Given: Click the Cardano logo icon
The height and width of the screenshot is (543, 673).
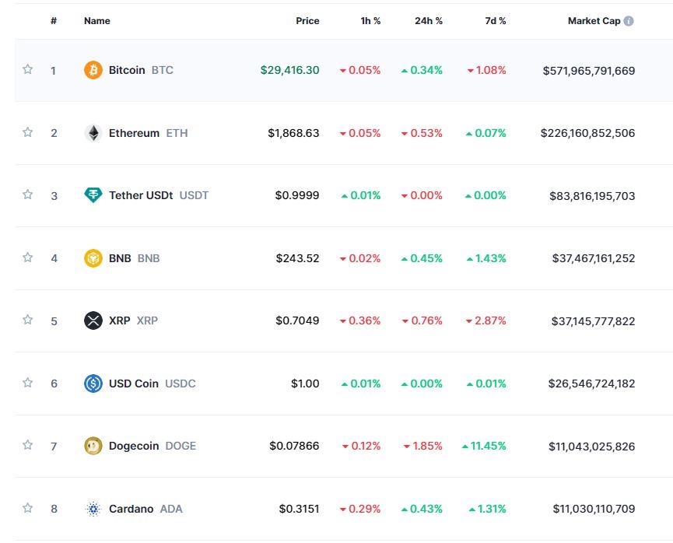Looking at the screenshot, I should (93, 509).
